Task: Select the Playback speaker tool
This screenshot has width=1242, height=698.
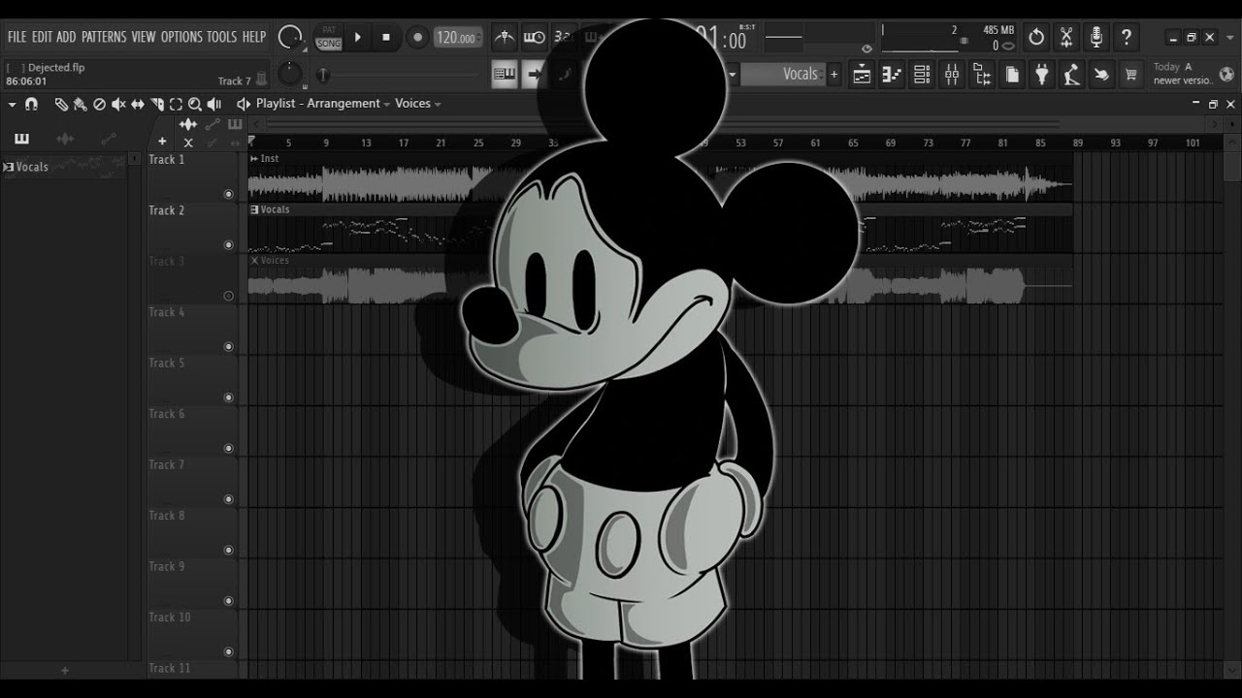Action: [214, 104]
